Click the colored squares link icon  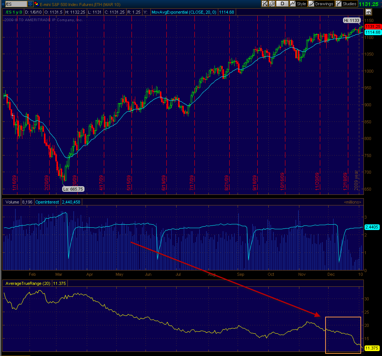pos(36,4)
